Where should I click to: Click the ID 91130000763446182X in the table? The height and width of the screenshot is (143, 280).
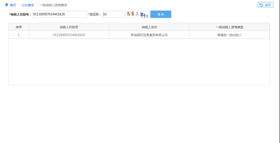coord(69,35)
